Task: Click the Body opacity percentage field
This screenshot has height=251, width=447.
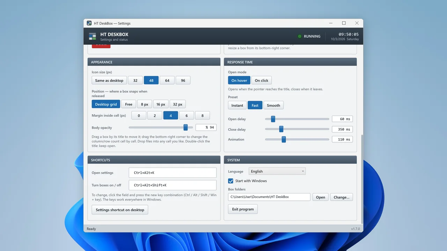Action: [206, 128]
